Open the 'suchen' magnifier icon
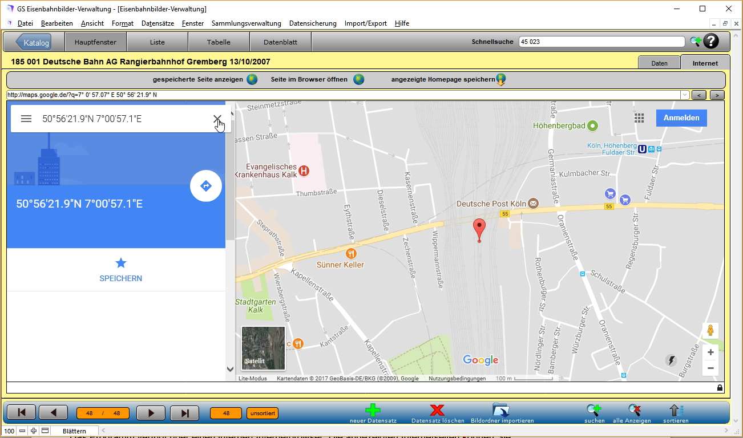The height and width of the screenshot is (438, 743). click(x=593, y=410)
